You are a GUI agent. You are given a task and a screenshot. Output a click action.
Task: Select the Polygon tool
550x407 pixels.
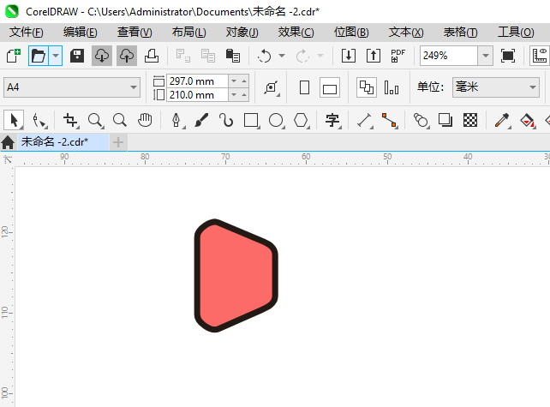pos(301,120)
